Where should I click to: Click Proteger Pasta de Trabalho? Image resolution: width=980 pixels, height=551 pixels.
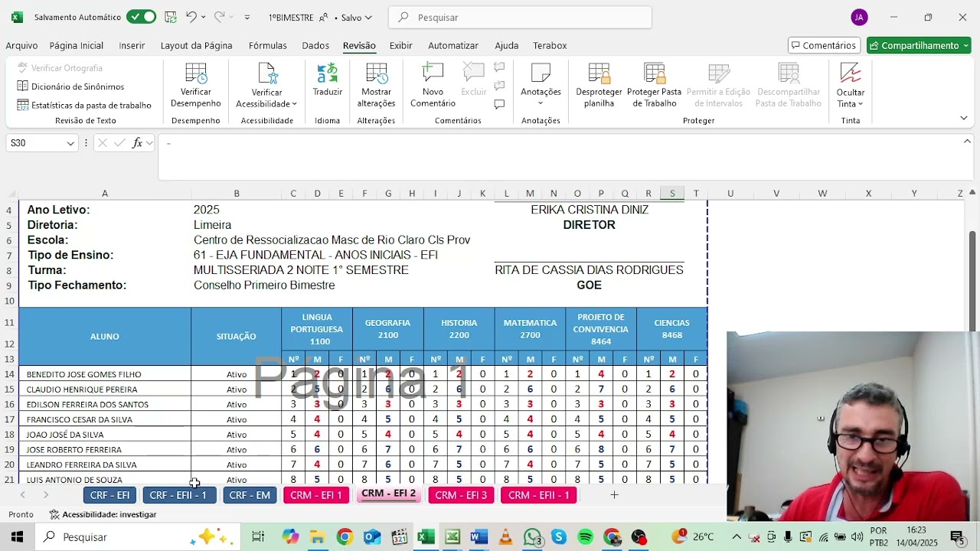tap(654, 85)
